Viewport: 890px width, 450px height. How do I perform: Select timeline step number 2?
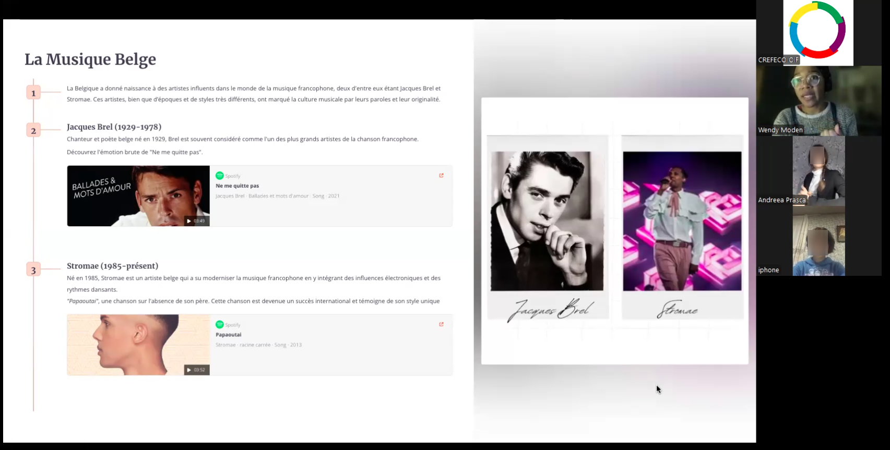point(33,130)
